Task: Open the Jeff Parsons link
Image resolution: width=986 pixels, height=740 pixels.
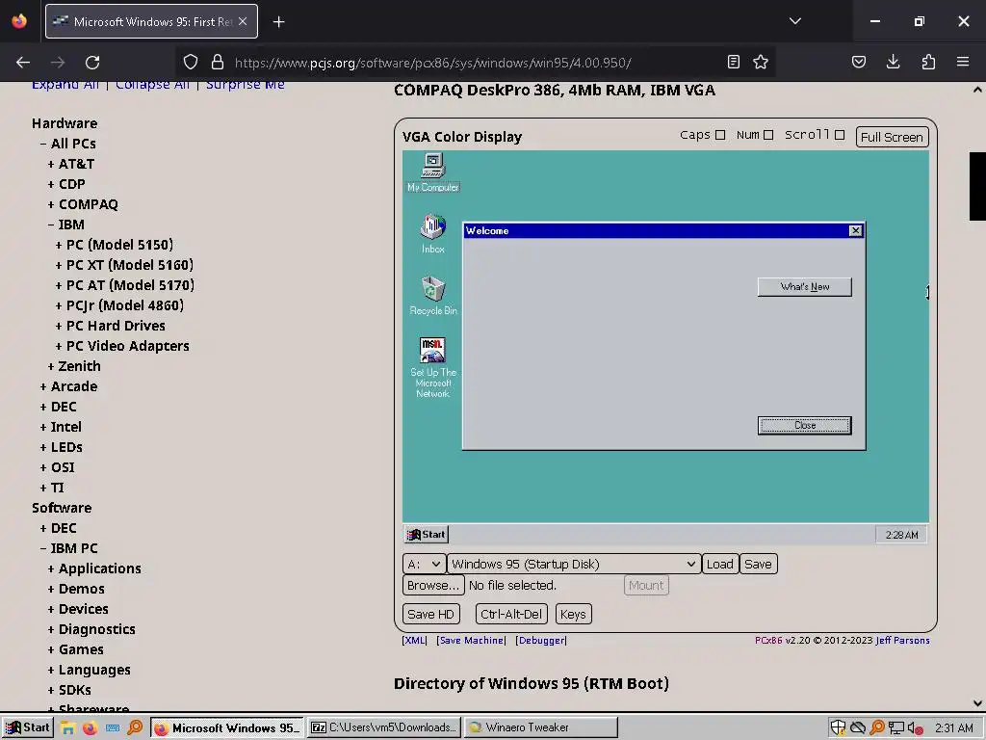Action: point(902,641)
